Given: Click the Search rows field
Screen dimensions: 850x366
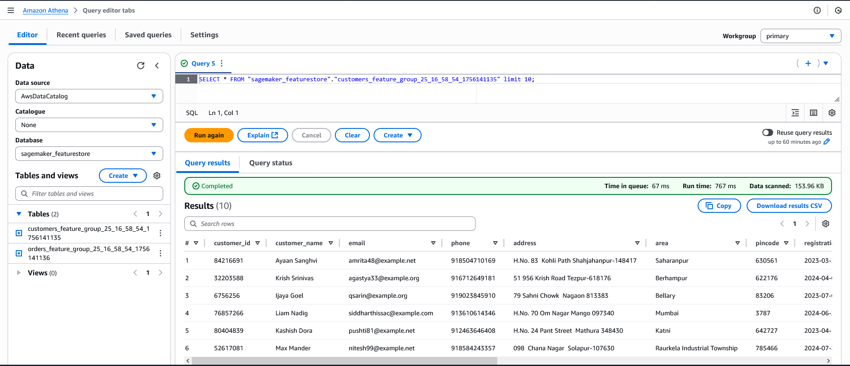Looking at the screenshot, I should pyautogui.click(x=330, y=224).
